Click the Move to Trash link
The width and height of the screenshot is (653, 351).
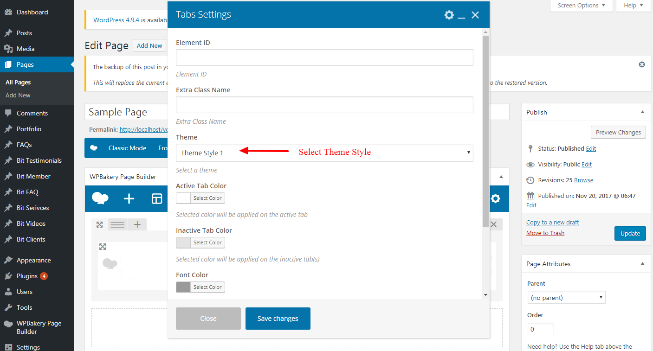click(545, 233)
